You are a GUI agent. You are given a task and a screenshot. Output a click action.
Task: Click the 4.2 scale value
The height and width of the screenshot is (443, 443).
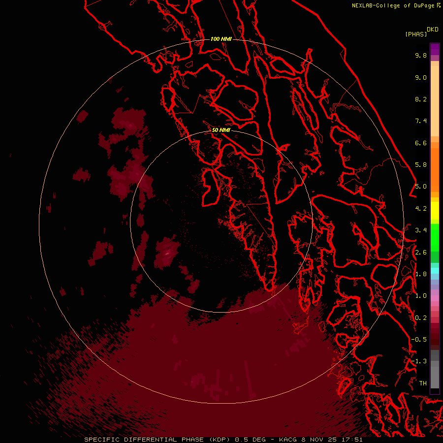click(421, 209)
